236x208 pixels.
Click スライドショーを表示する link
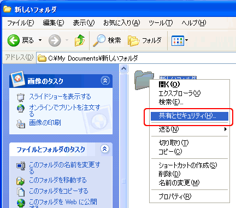[60, 97]
